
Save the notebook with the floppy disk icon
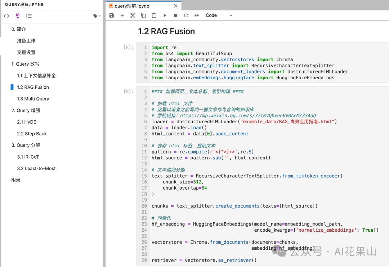point(112,15)
